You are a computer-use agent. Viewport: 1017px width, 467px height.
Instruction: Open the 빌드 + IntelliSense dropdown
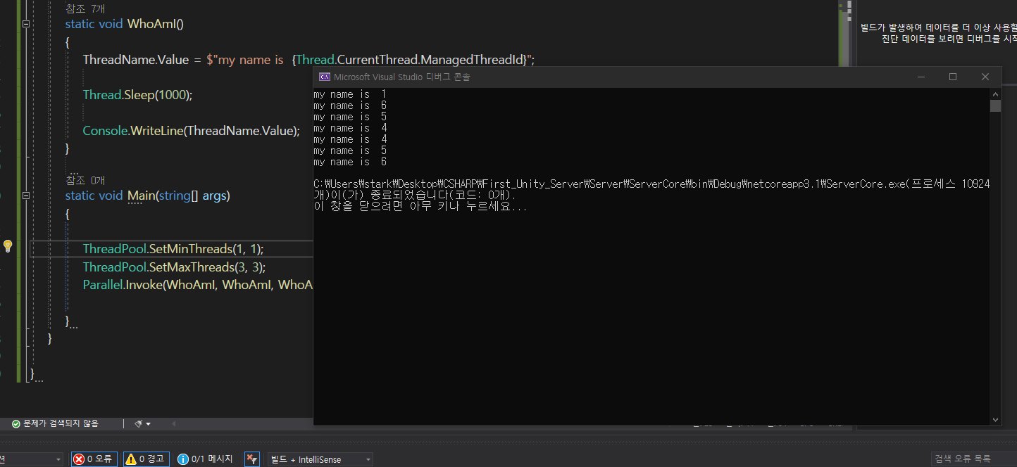(320, 459)
